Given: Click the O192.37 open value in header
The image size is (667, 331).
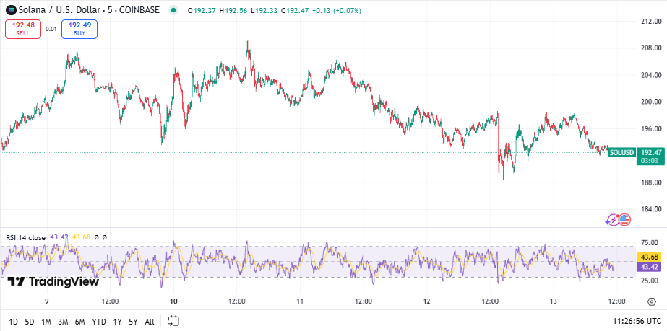Looking at the screenshot, I should click(x=202, y=10).
